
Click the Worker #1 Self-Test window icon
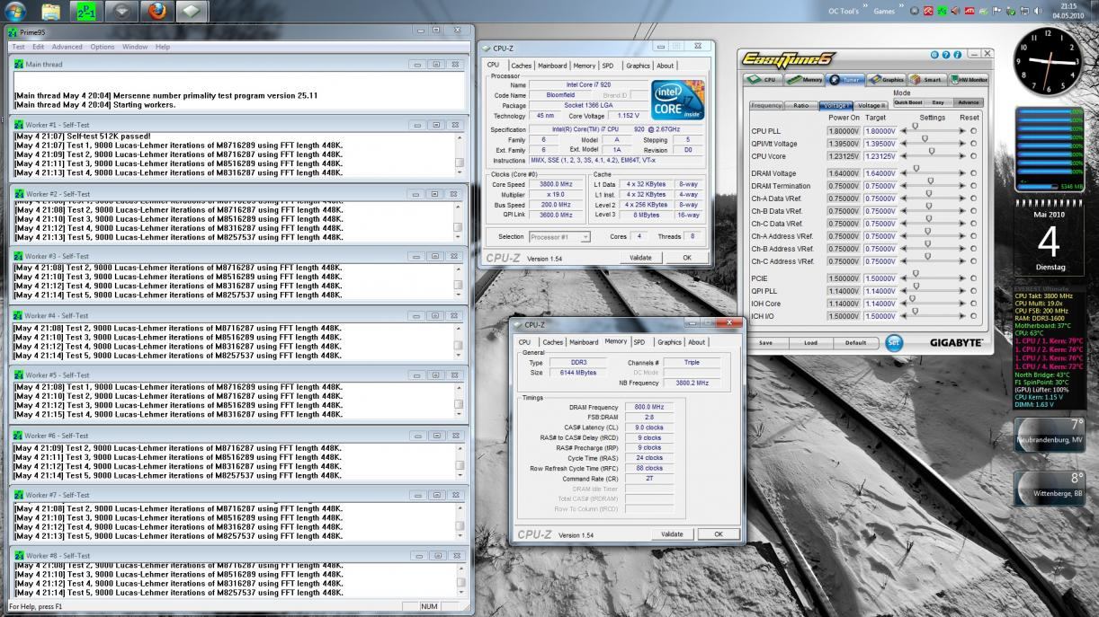(x=19, y=125)
